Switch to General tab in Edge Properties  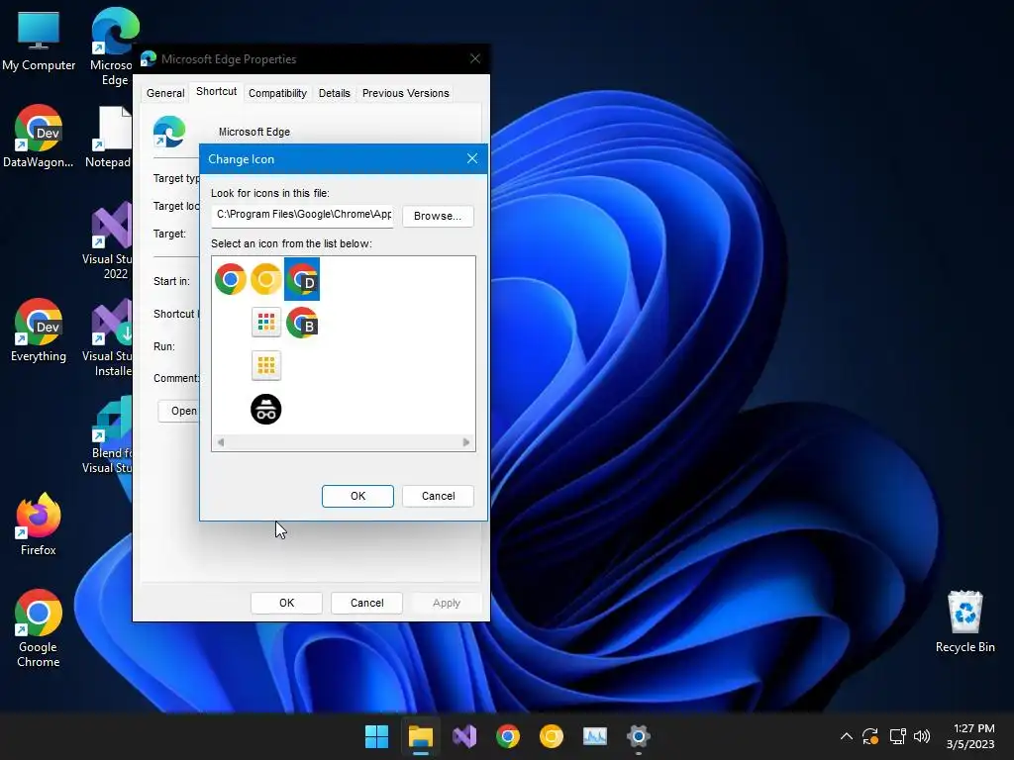[165, 93]
